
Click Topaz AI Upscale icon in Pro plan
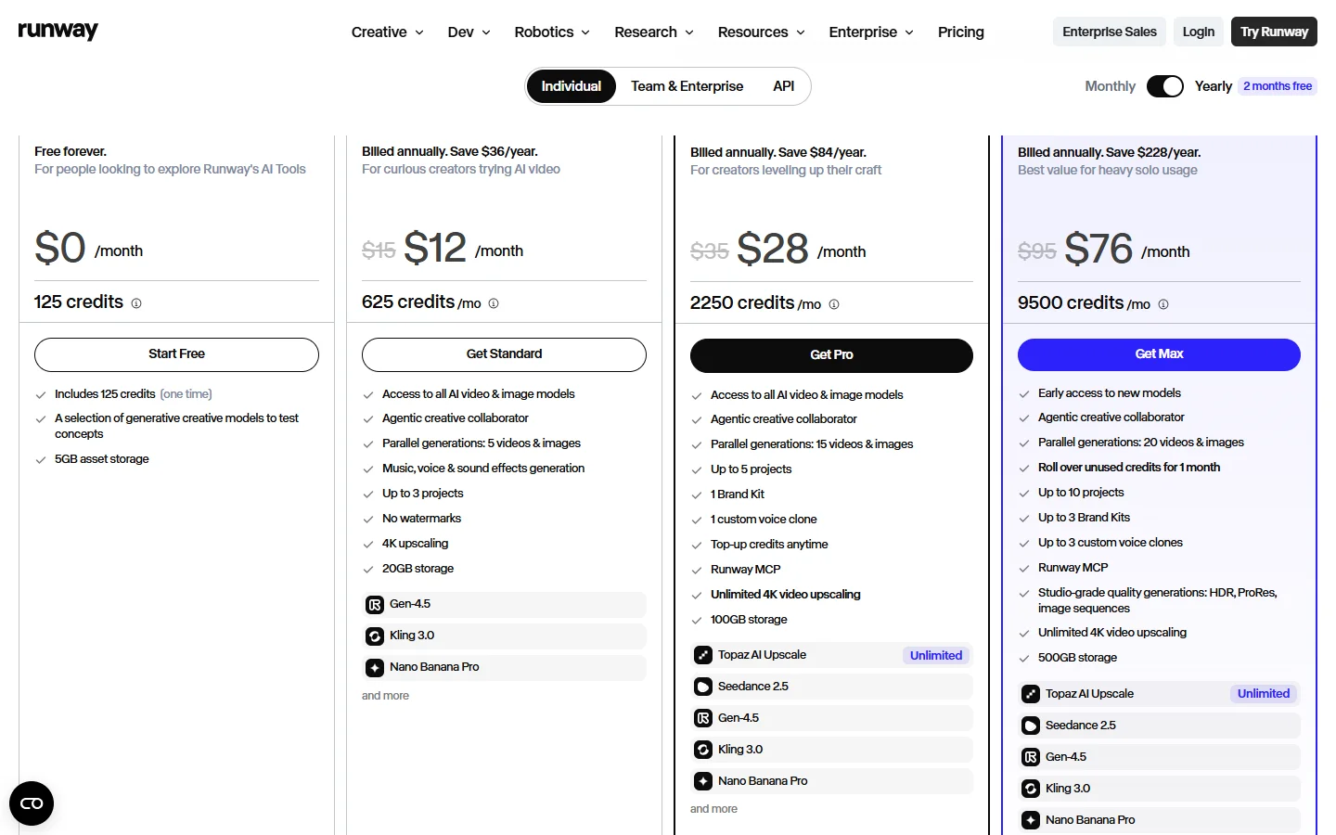(703, 656)
